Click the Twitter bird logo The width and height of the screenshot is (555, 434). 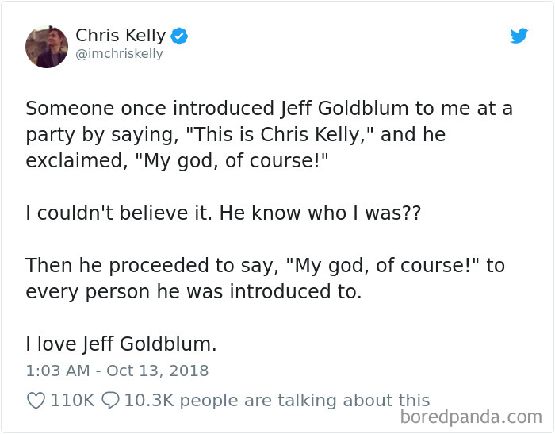coord(519,36)
